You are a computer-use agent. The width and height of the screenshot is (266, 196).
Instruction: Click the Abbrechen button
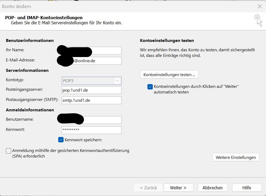[213, 187]
